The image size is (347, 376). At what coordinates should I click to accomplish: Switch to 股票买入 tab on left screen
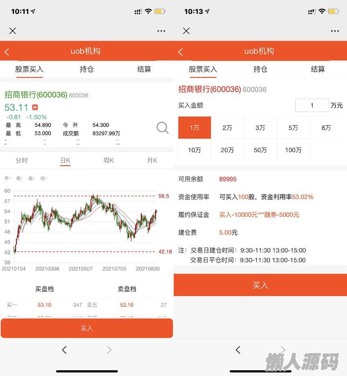[29, 69]
